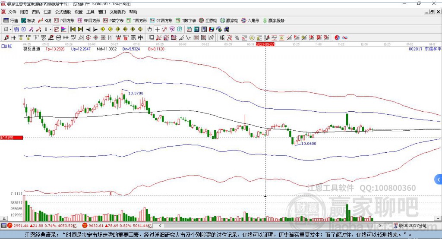Open the 公式选股 menu
This screenshot has height=239, width=442.
pos(63,12)
